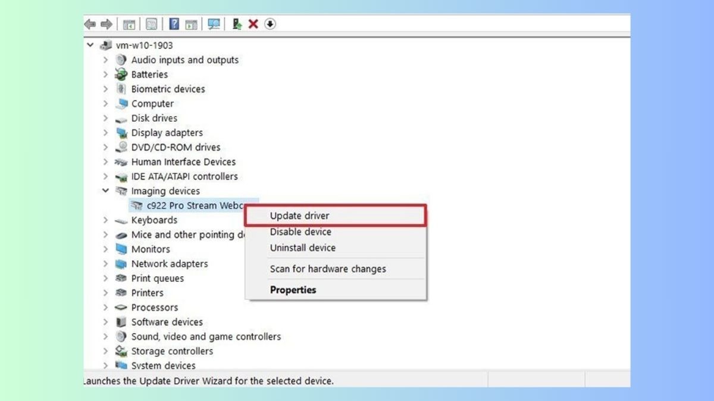
Task: Select the Printers label
Action: 147,293
